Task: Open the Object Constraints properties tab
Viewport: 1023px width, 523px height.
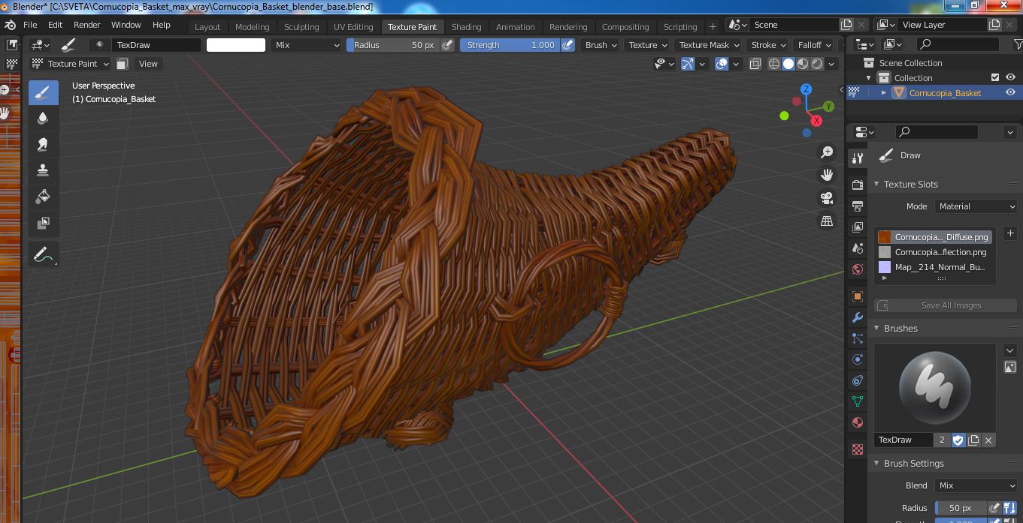Action: pos(858,380)
